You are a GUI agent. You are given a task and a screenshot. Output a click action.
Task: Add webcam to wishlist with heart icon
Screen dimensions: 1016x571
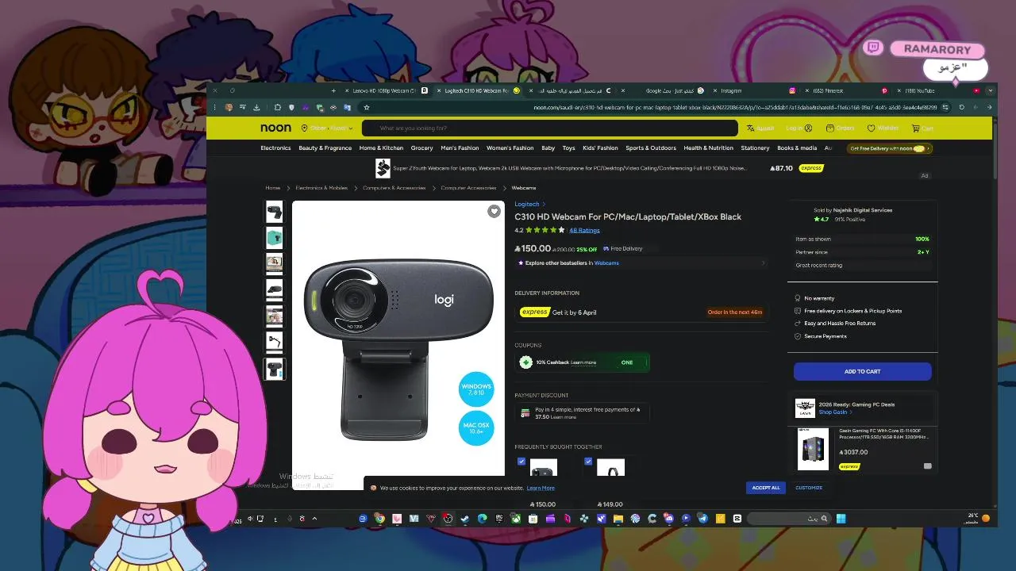494,211
